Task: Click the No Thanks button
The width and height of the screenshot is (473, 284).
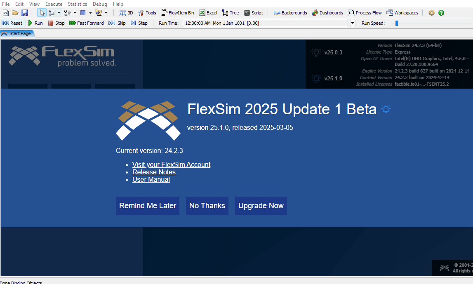Action: click(x=207, y=206)
